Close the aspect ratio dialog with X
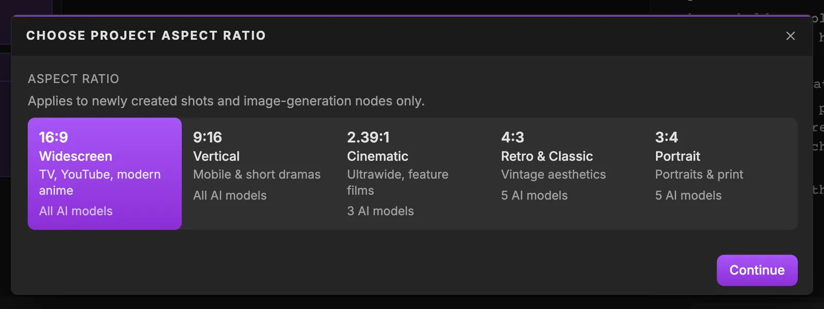Viewport: 824px width, 309px height. [791, 36]
